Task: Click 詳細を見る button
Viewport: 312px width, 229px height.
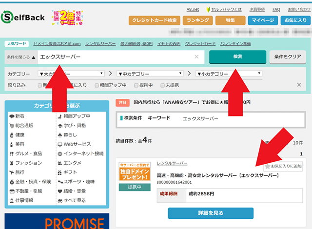Action: [211, 213]
